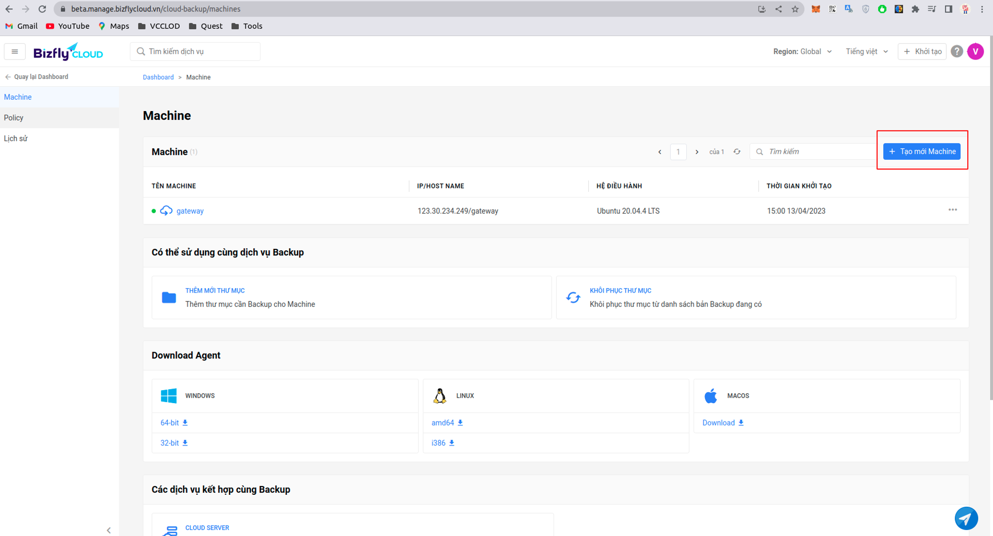Click the Khôi phục thư mục restore icon

click(x=573, y=297)
